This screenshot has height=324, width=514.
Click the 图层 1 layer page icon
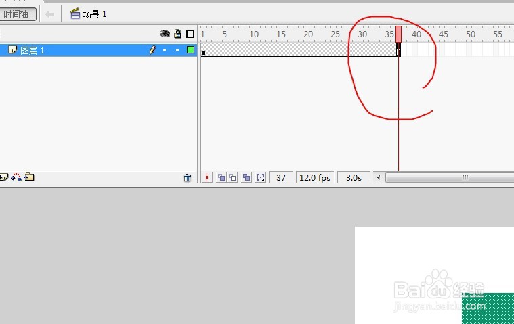(x=12, y=50)
